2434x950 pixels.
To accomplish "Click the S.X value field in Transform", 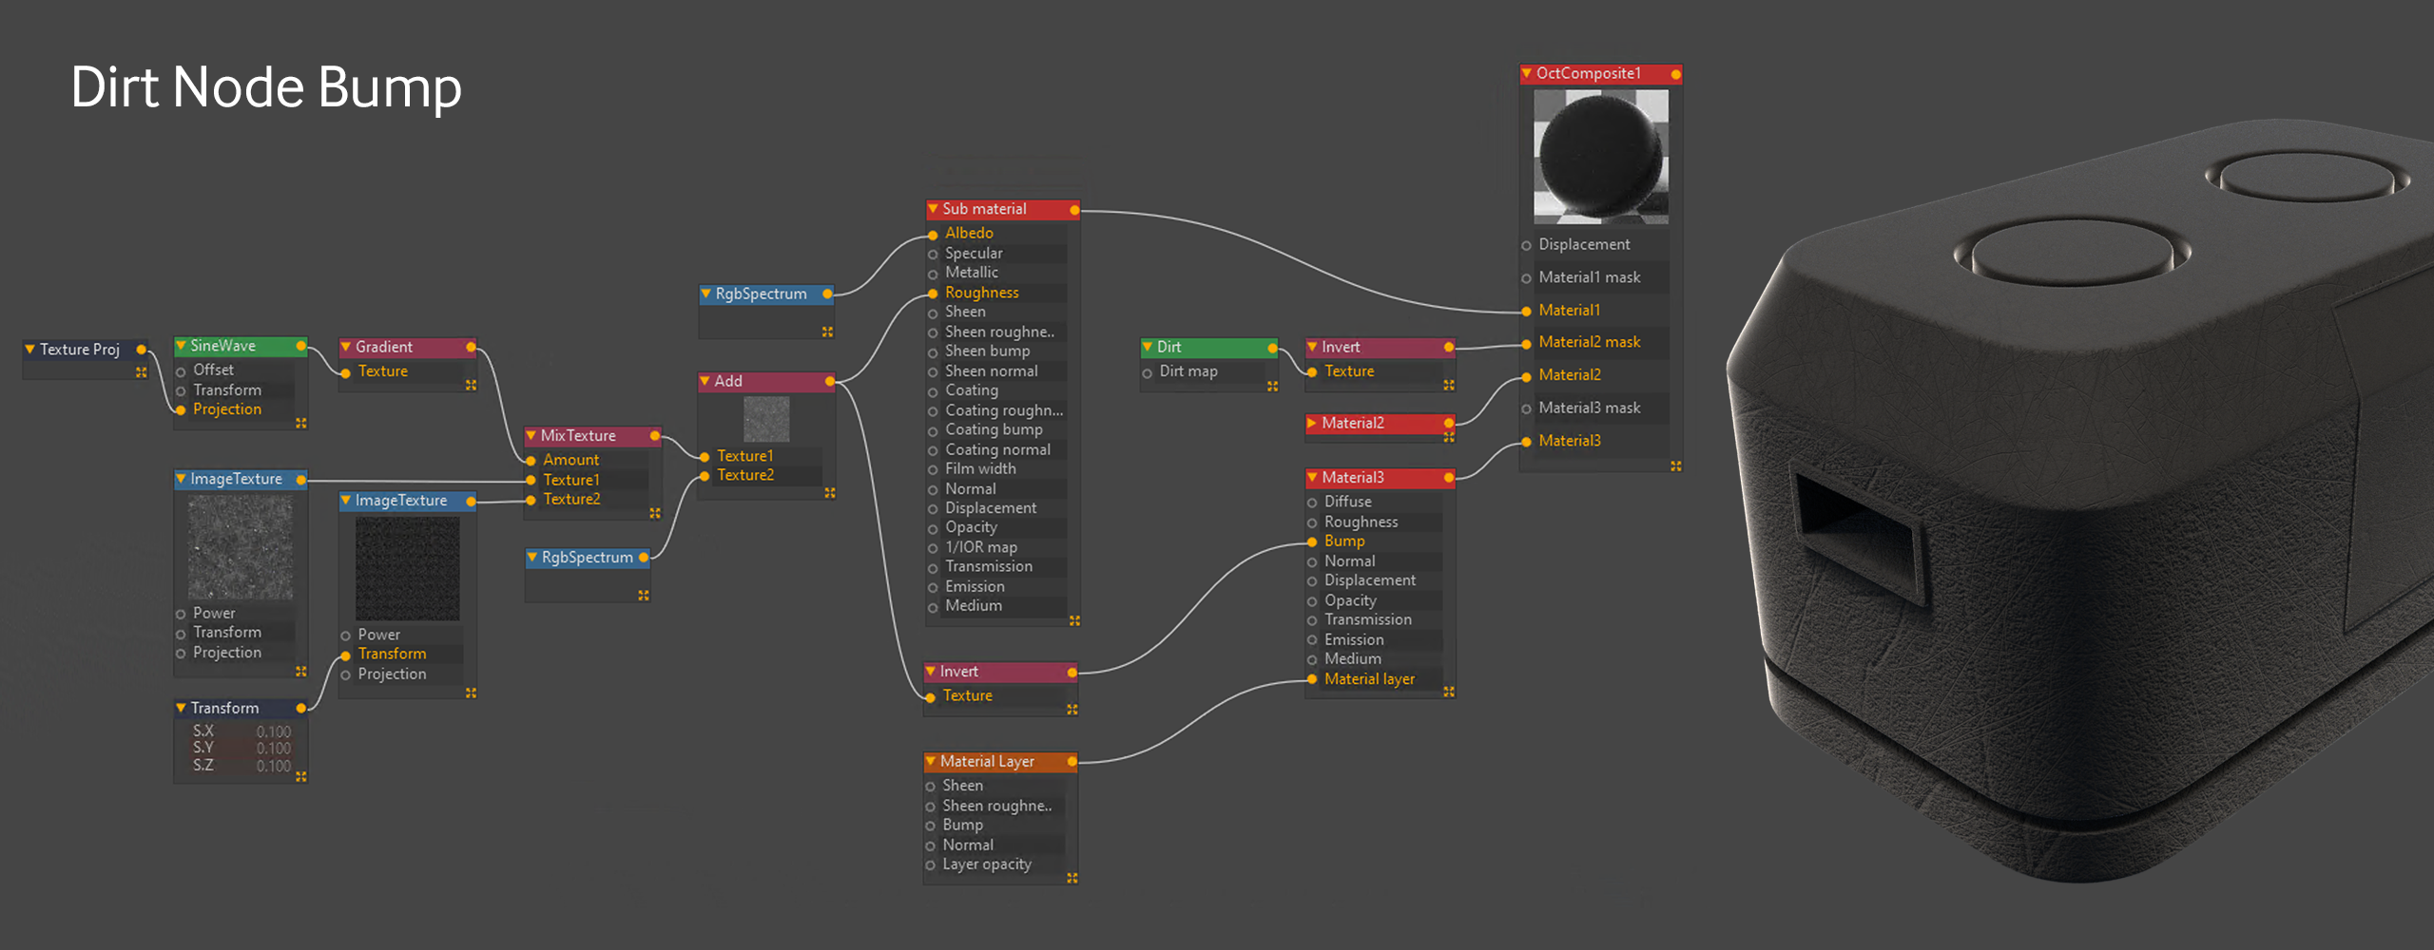I will coord(273,731).
